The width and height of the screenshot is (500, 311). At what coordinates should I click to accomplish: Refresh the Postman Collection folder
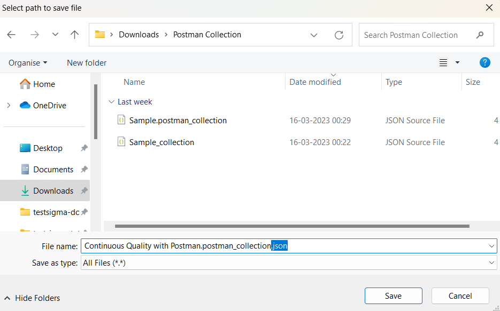tap(339, 35)
